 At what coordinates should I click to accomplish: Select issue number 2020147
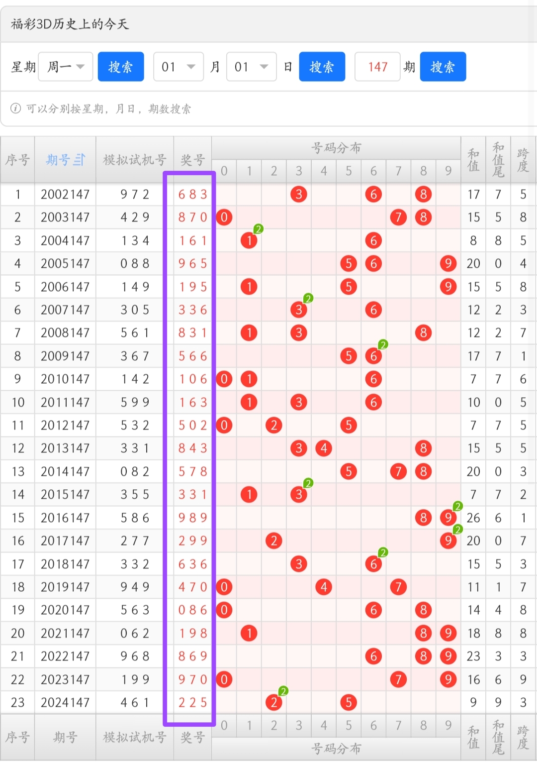65,610
